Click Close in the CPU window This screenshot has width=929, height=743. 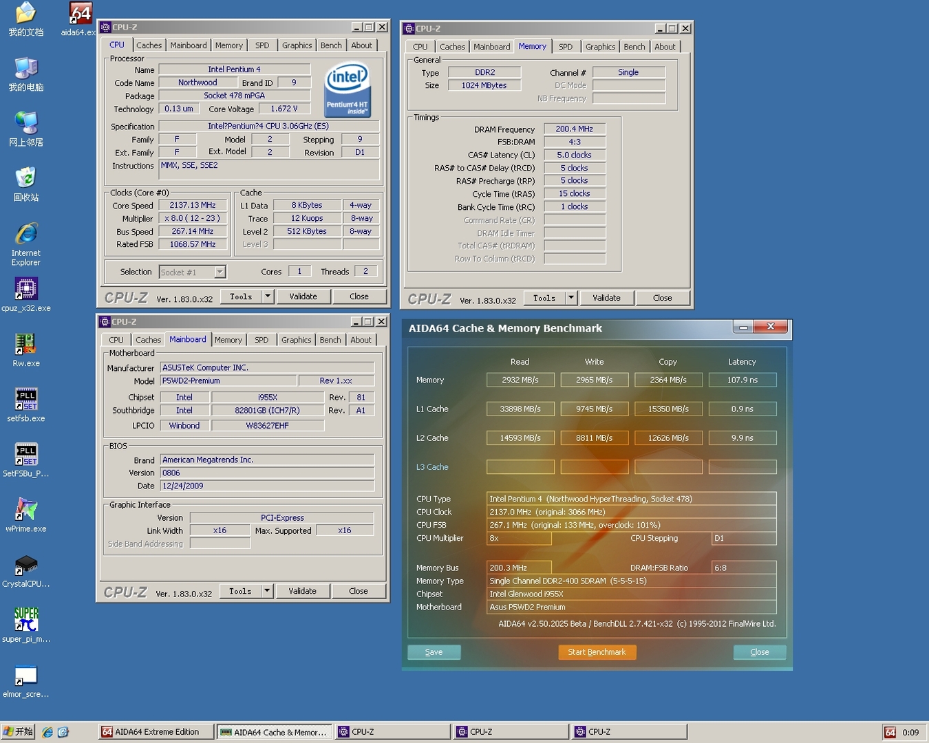(x=359, y=297)
